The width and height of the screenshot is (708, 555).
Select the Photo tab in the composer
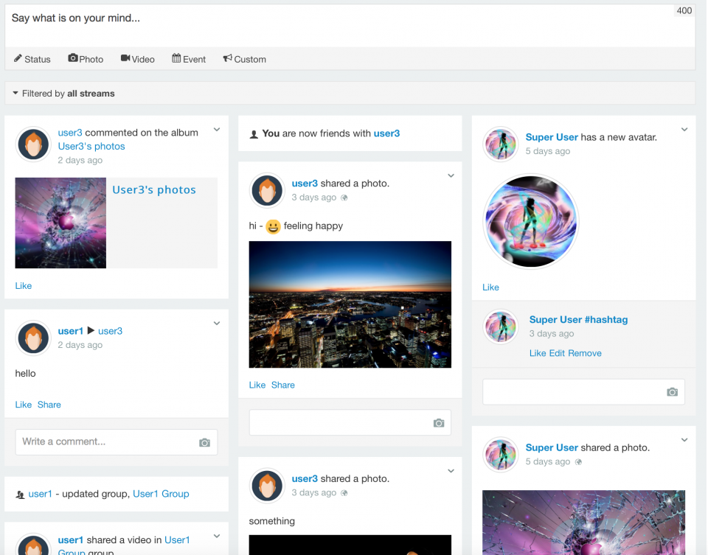pos(86,59)
